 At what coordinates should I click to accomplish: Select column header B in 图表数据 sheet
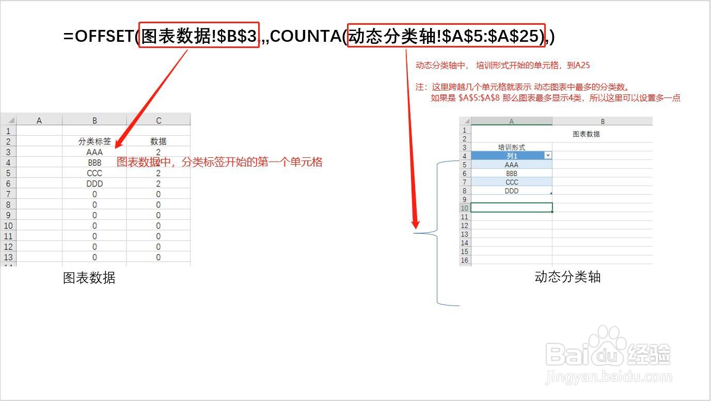pos(94,119)
